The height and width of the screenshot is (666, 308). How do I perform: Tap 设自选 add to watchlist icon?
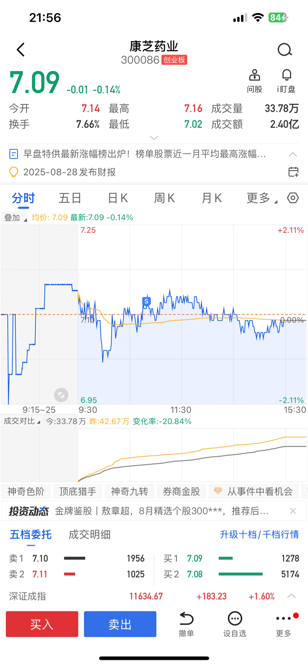235,624
